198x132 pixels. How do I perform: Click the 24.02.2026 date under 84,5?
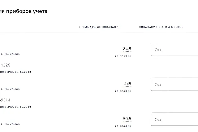point(123,56)
